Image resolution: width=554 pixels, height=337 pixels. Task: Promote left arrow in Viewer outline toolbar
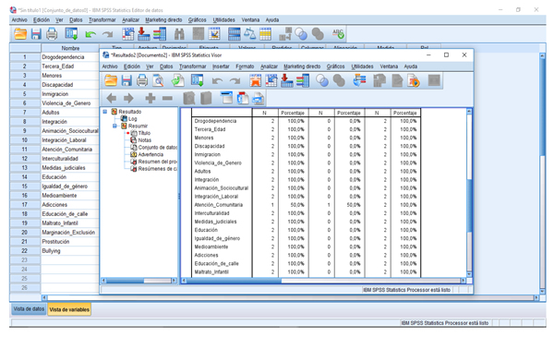(x=112, y=98)
